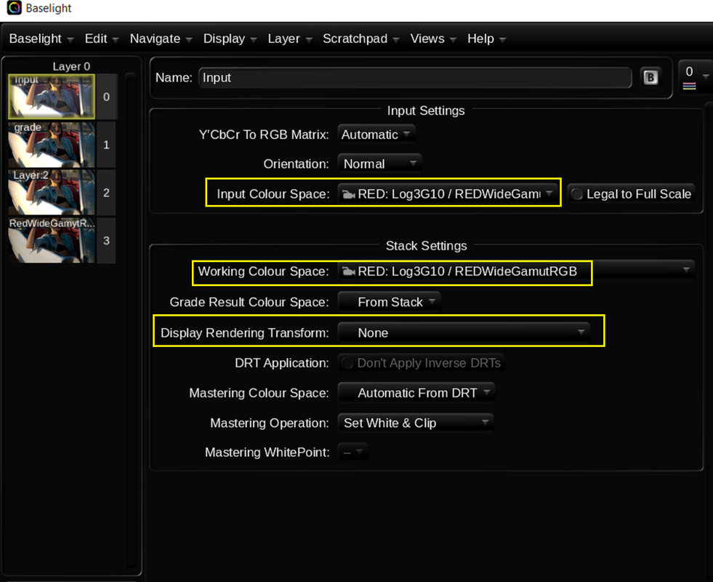Open the Edit menu

102,39
